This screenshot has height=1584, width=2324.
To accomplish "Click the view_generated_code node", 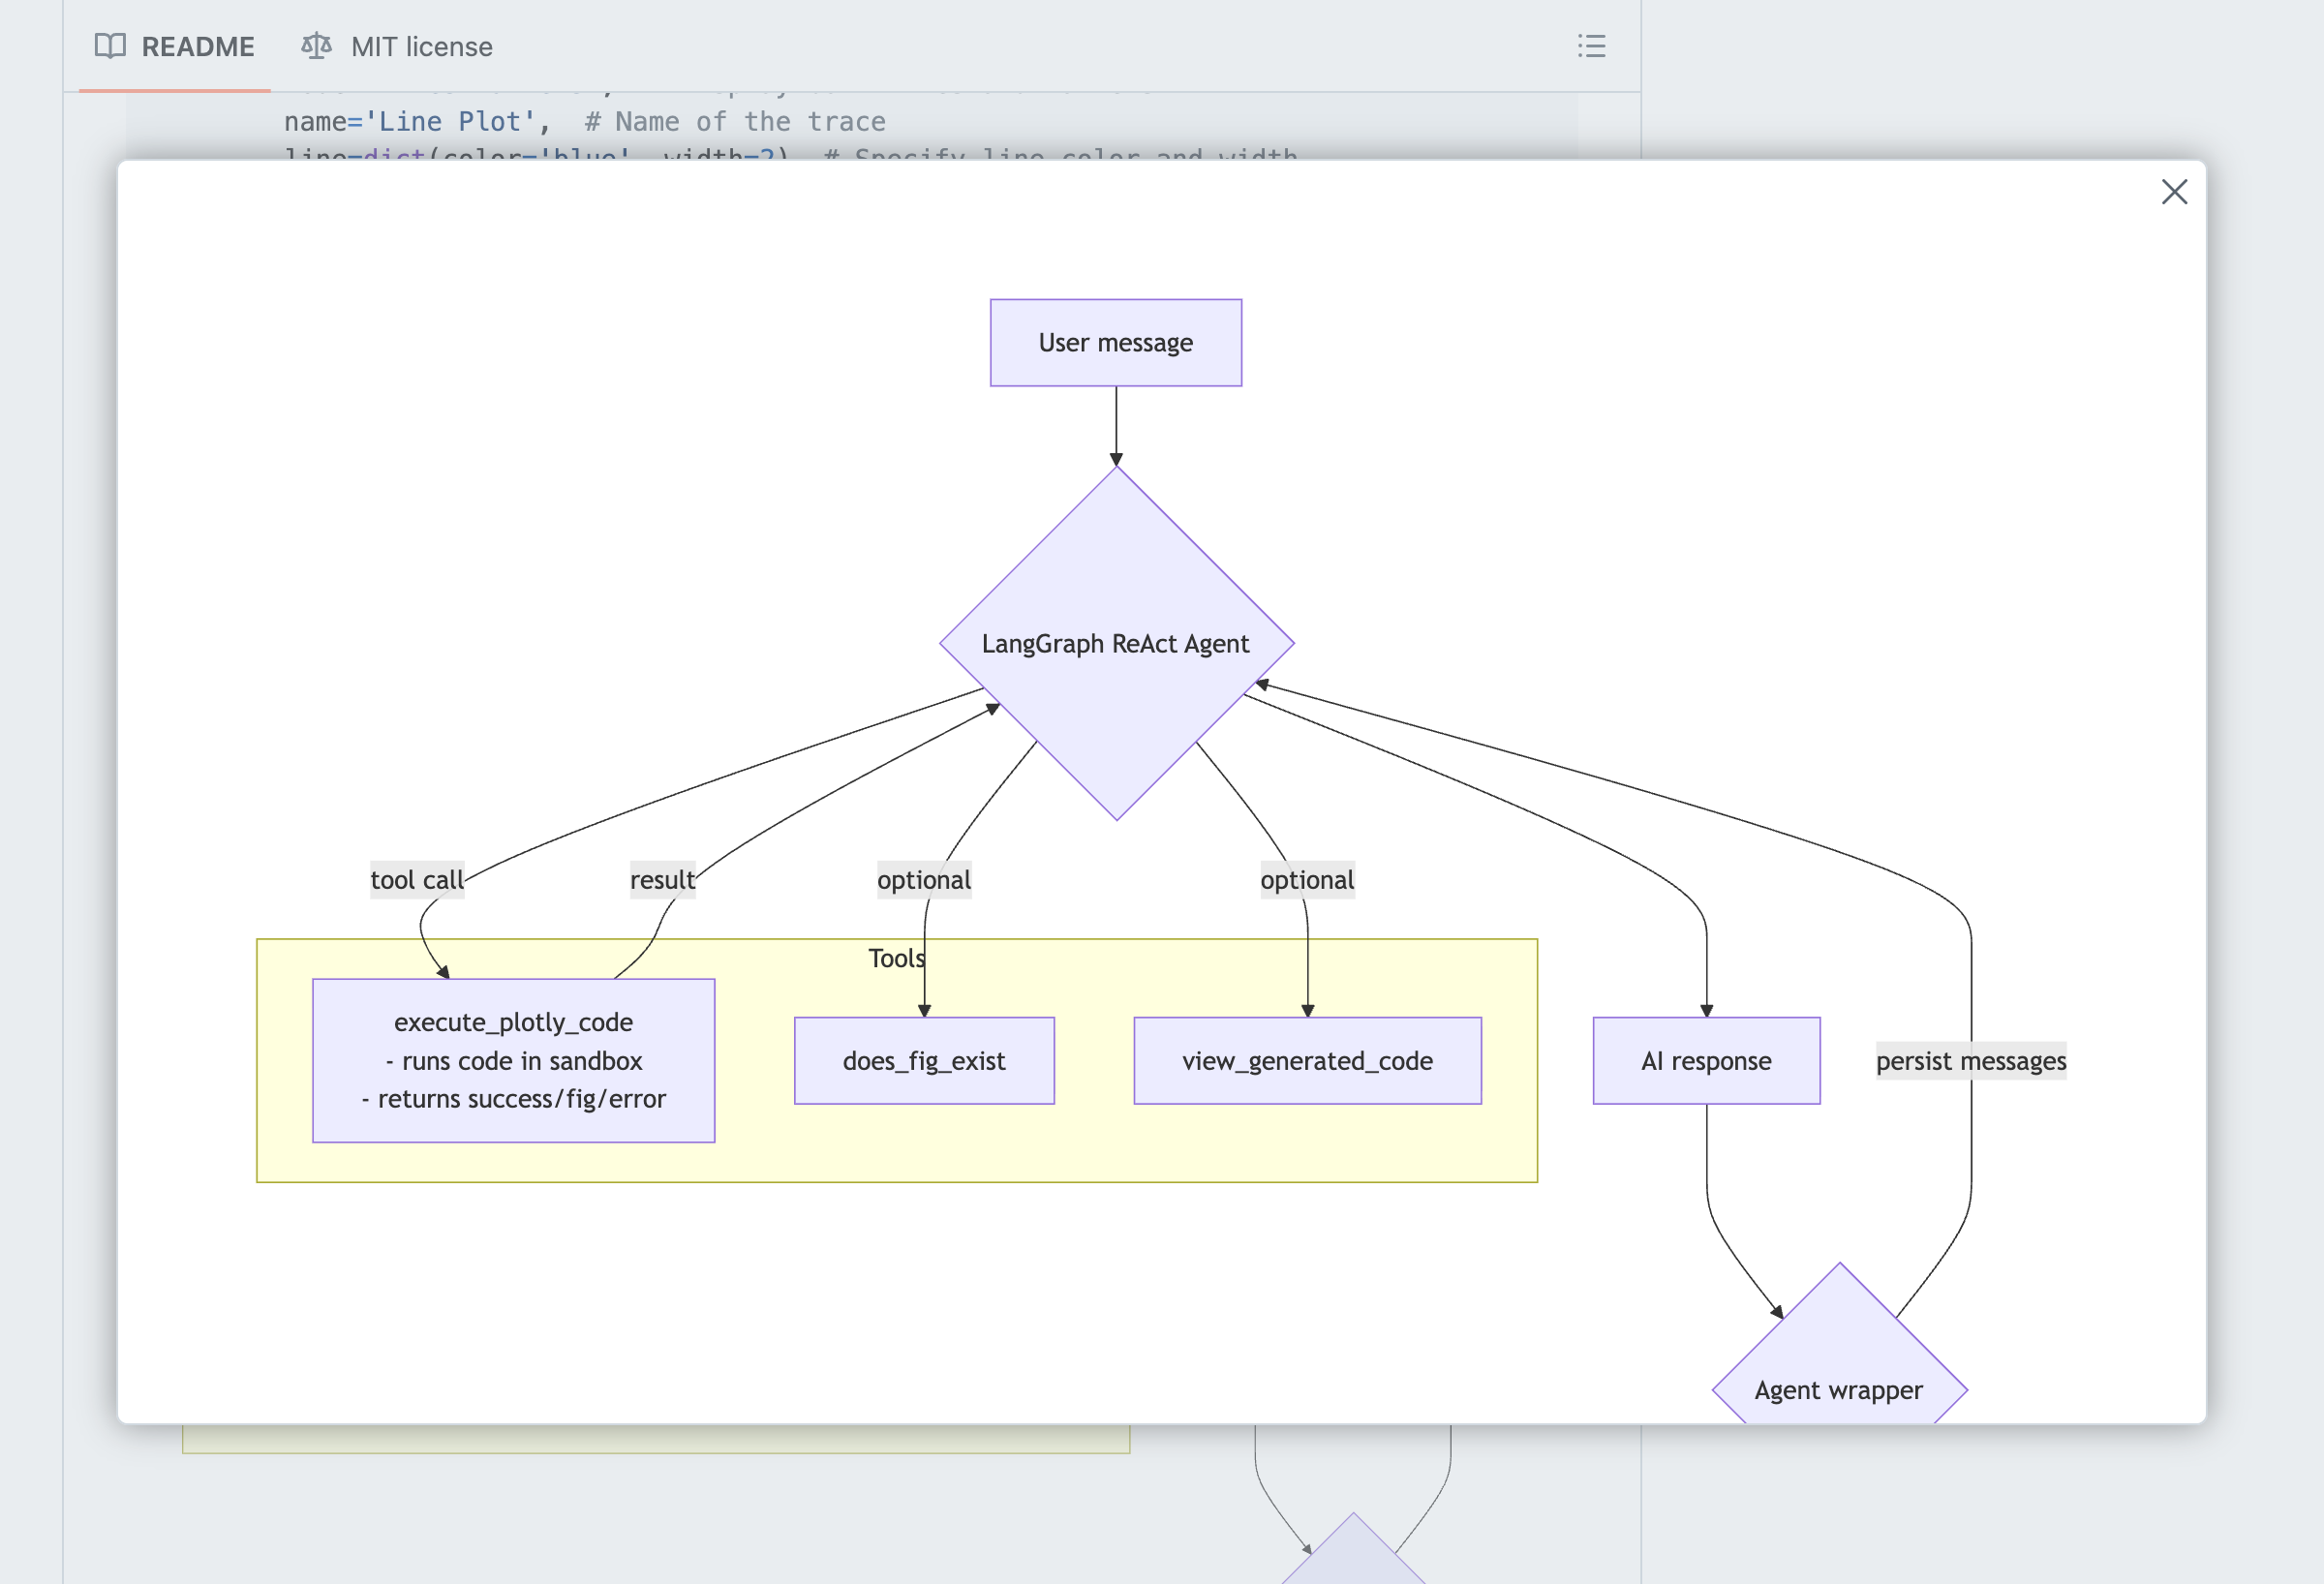I will [x=1307, y=1061].
